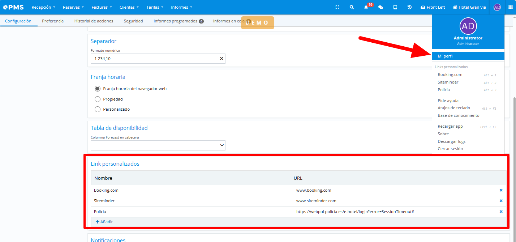Select the Propiedad time zone option
This screenshot has width=516, height=242.
pos(97,99)
